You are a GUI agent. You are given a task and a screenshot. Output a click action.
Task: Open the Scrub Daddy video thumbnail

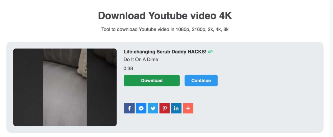(x=65, y=87)
